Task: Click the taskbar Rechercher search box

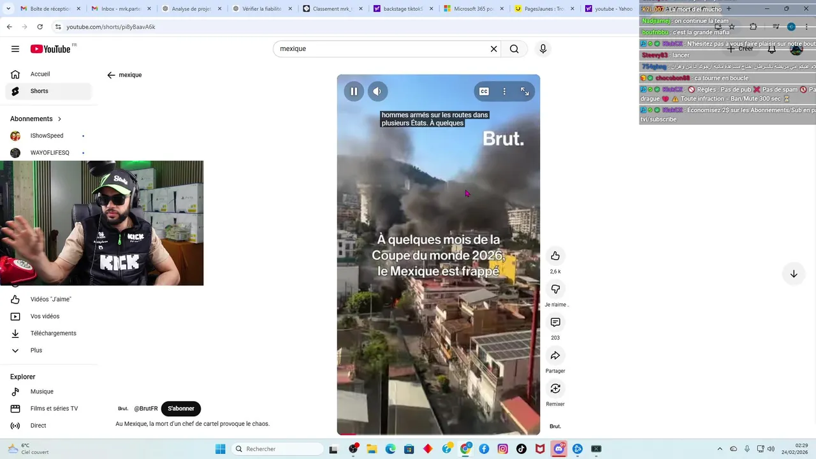Action: (x=276, y=449)
